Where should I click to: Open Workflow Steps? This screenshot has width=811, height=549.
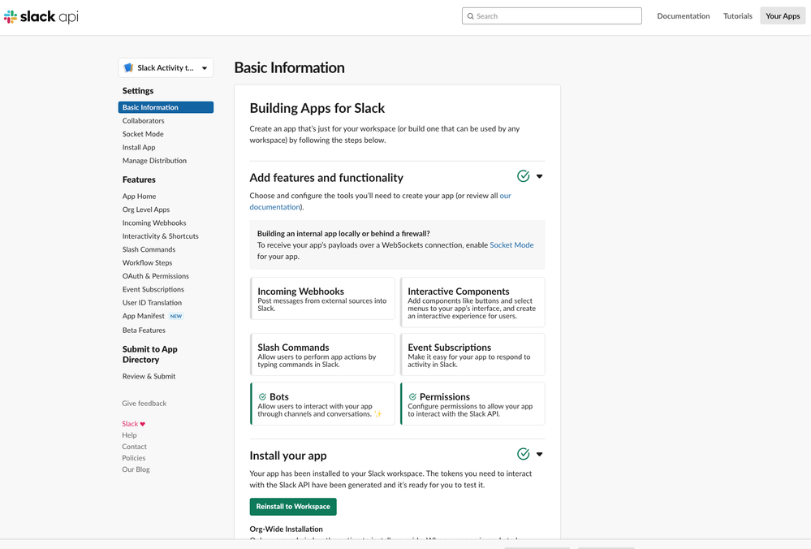click(x=148, y=263)
